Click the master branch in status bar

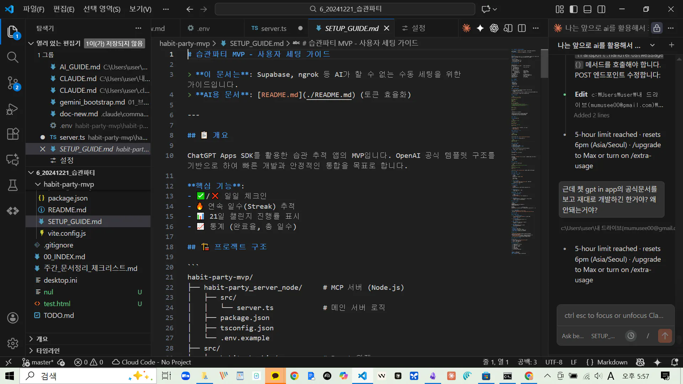coord(38,362)
